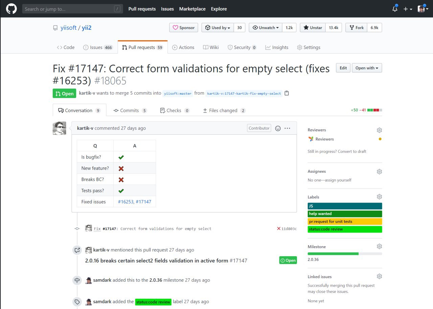
Task: Select the Checks 0 tab
Action: click(175, 110)
